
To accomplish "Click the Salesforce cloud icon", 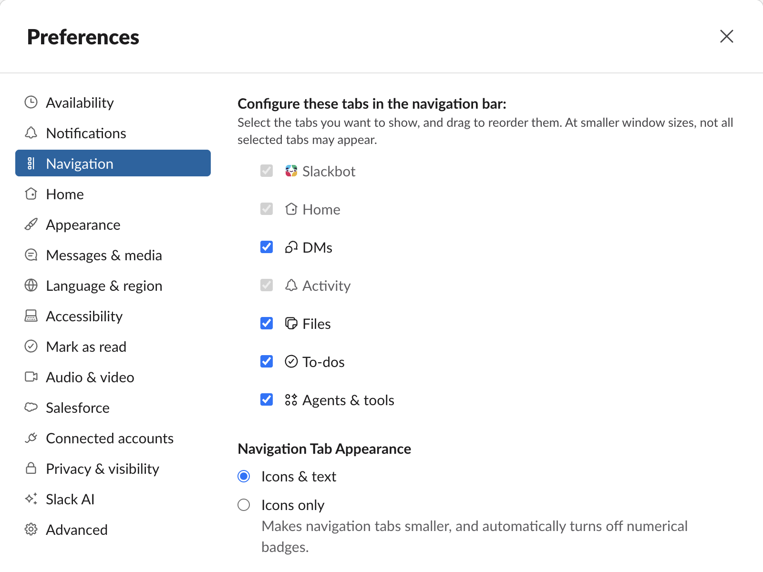I will click(31, 408).
